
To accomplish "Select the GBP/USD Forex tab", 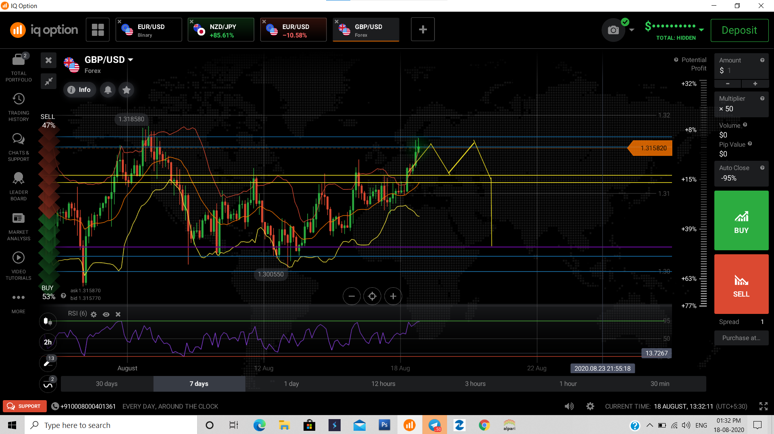I will (366, 29).
